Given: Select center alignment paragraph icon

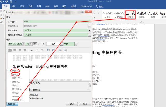Looking at the screenshot, I should 15,50.
